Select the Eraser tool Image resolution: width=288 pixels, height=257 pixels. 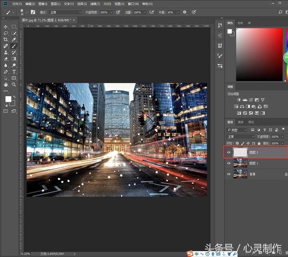point(6,59)
